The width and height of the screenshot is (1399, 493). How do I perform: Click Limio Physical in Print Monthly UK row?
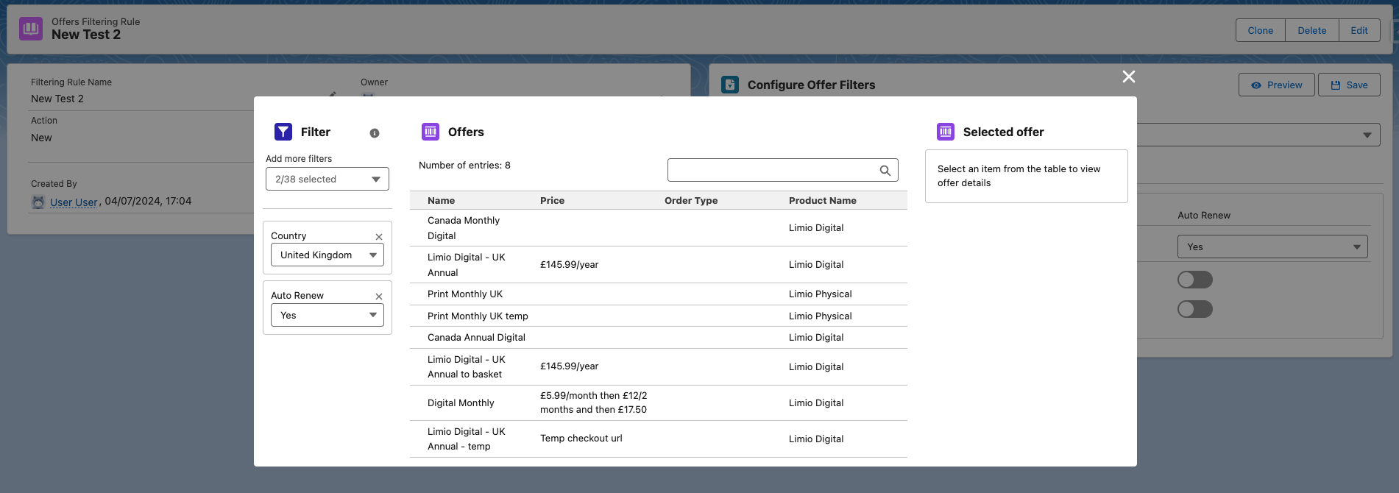click(x=820, y=294)
